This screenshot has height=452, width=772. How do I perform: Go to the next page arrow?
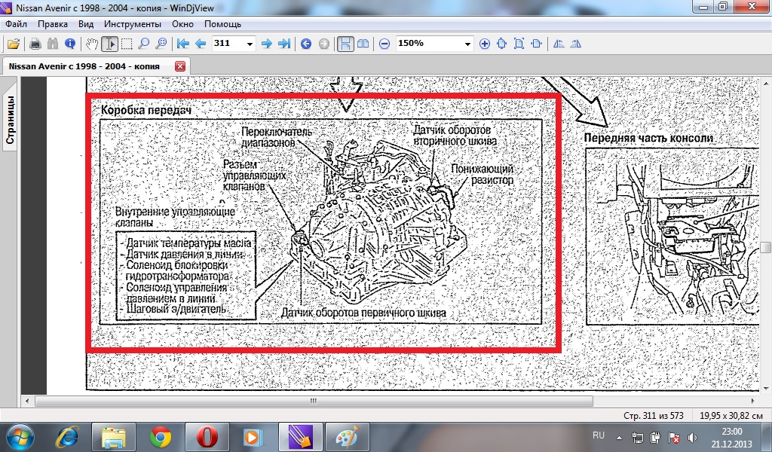[x=266, y=44]
